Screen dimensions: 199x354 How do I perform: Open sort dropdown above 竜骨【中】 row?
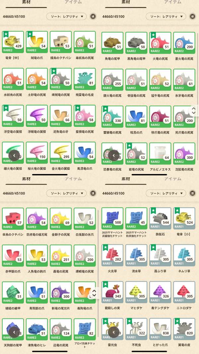[x=66, y=17]
